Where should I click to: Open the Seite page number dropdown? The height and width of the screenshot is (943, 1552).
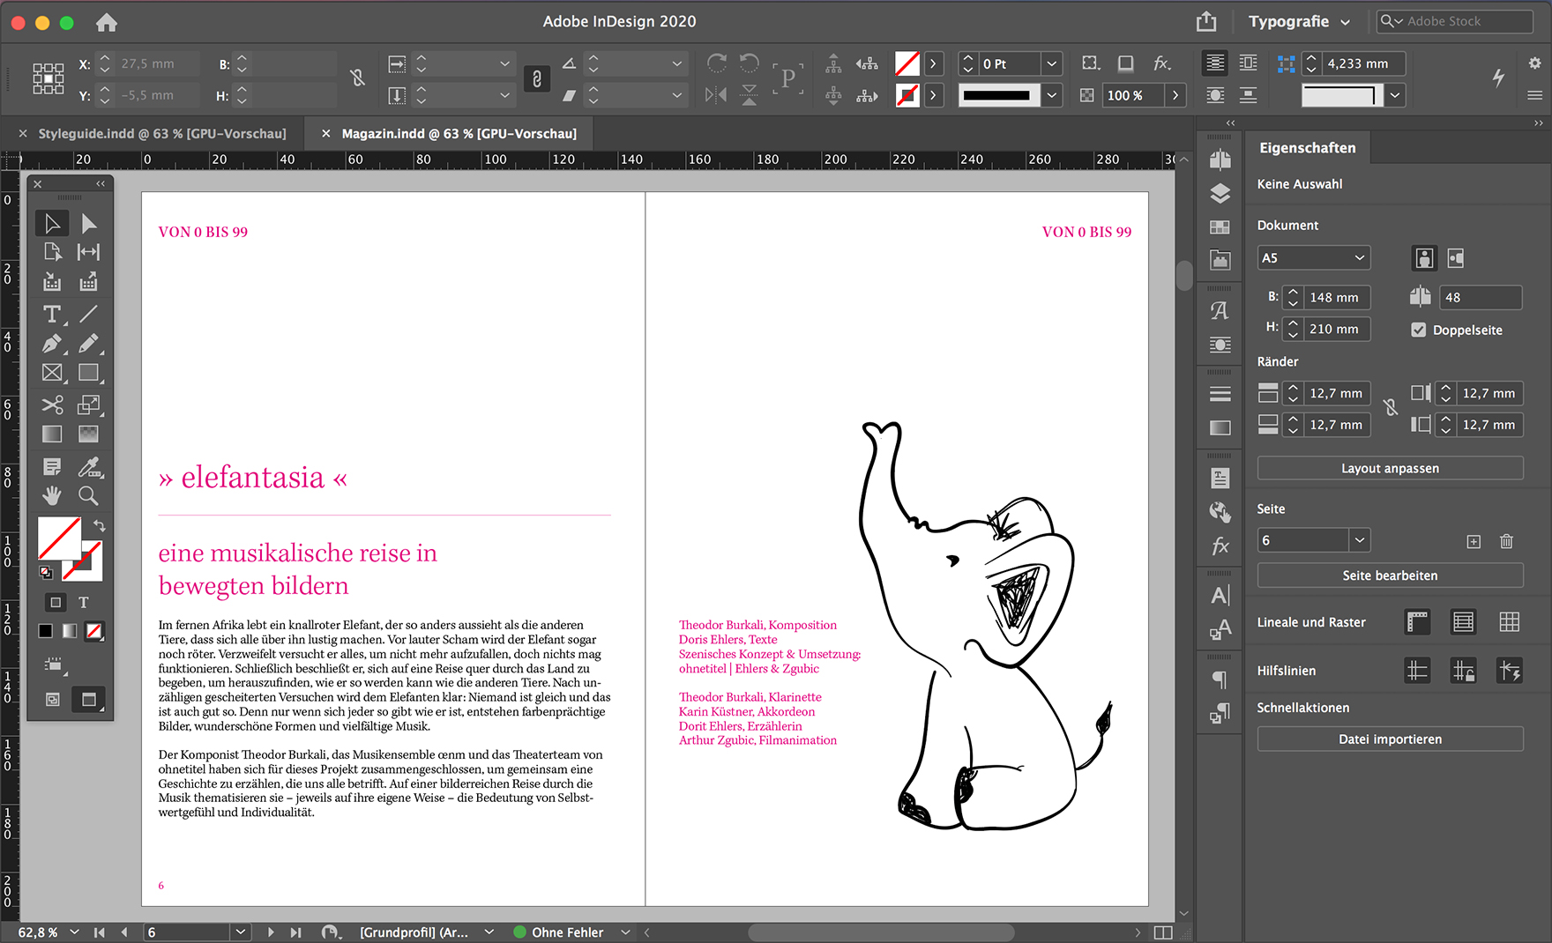(1359, 540)
